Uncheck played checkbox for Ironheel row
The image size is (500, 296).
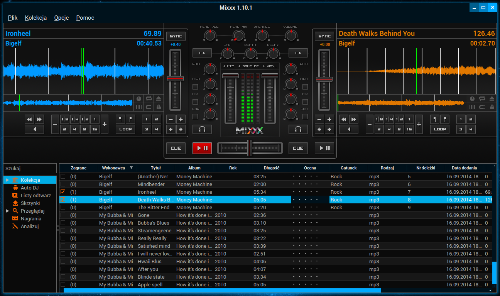pyautogui.click(x=63, y=192)
